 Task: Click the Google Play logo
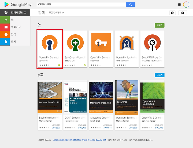click(x=18, y=5)
